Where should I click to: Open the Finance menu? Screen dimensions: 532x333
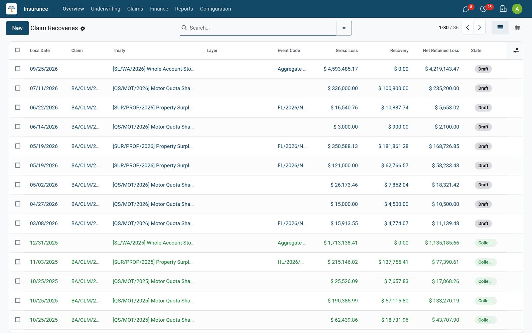159,9
